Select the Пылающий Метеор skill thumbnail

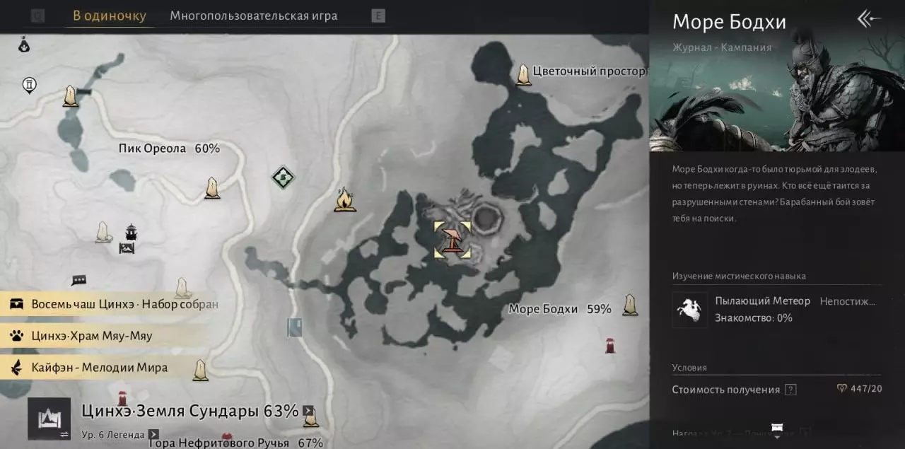[x=689, y=310]
